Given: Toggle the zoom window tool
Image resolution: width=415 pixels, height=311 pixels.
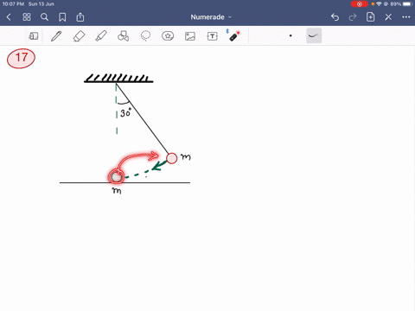Looking at the screenshot, I should pyautogui.click(x=34, y=36).
